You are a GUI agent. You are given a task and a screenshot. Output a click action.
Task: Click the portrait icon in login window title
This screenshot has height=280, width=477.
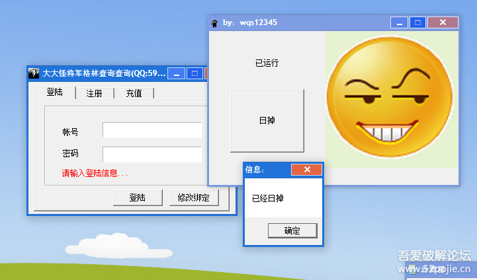coord(34,73)
